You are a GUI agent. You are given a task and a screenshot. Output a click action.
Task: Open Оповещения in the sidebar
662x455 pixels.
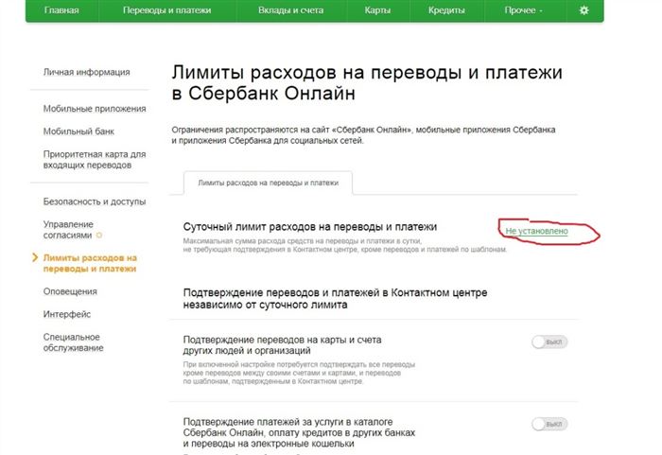point(70,291)
